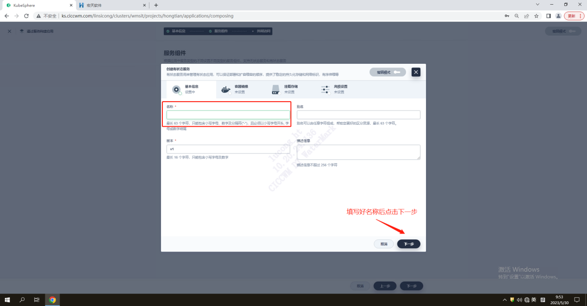Switch the 英 input language indicator
Viewport: 587px width, 306px height.
(534, 300)
